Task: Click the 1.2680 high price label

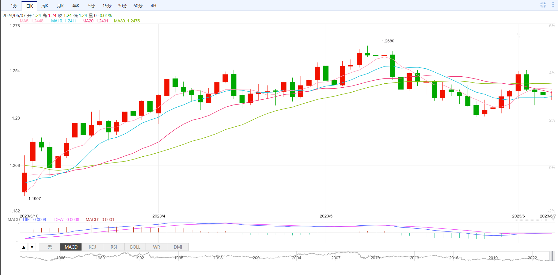Action: point(388,41)
